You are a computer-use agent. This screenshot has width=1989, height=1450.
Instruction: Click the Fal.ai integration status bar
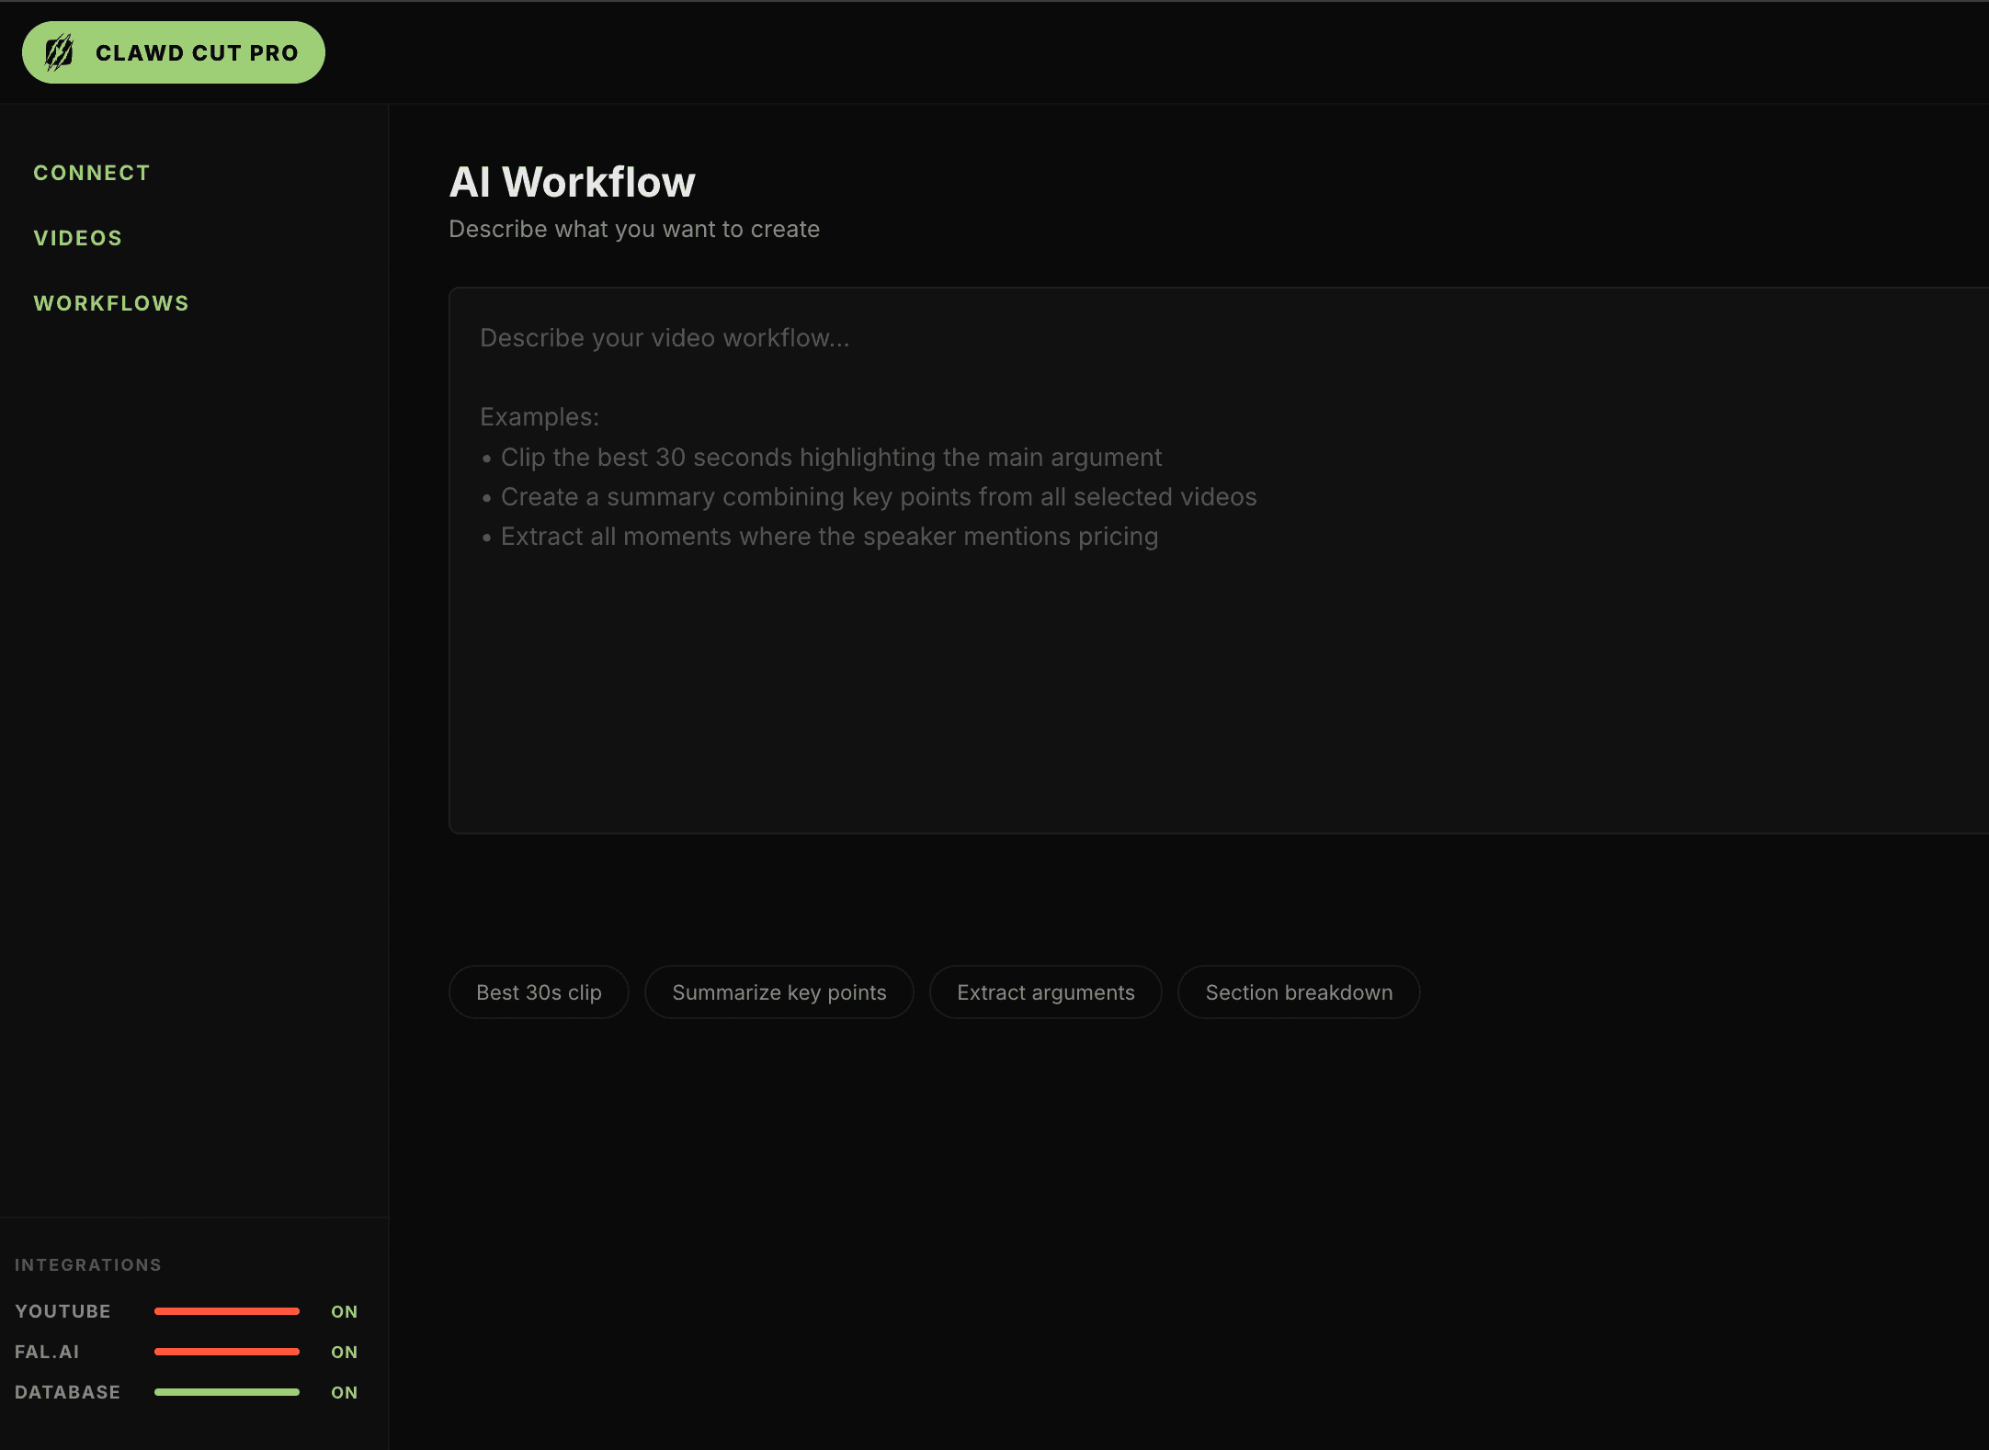tap(227, 1352)
